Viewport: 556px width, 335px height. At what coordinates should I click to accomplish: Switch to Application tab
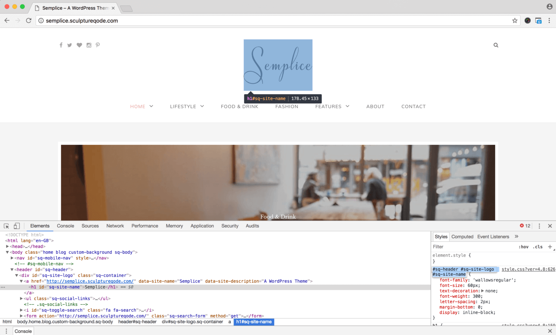click(202, 226)
